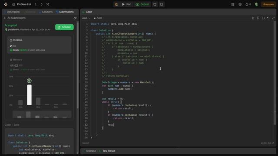Open the timer alarm icon
Viewport: 278px width, 156px height.
tap(155, 4)
